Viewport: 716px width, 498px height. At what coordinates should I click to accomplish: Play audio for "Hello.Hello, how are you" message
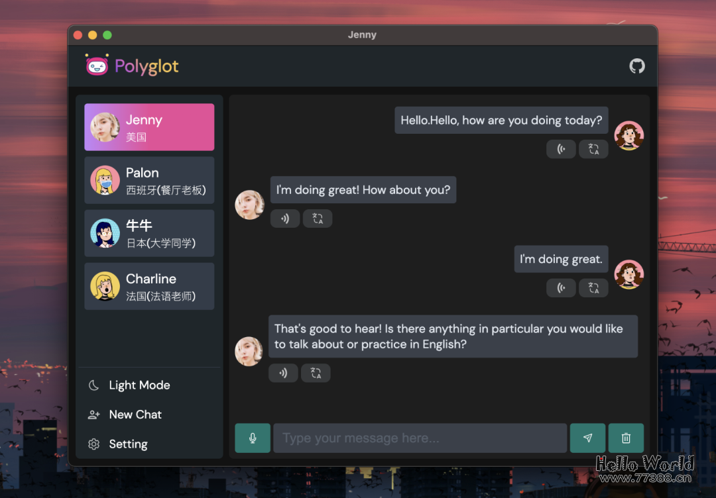(561, 149)
